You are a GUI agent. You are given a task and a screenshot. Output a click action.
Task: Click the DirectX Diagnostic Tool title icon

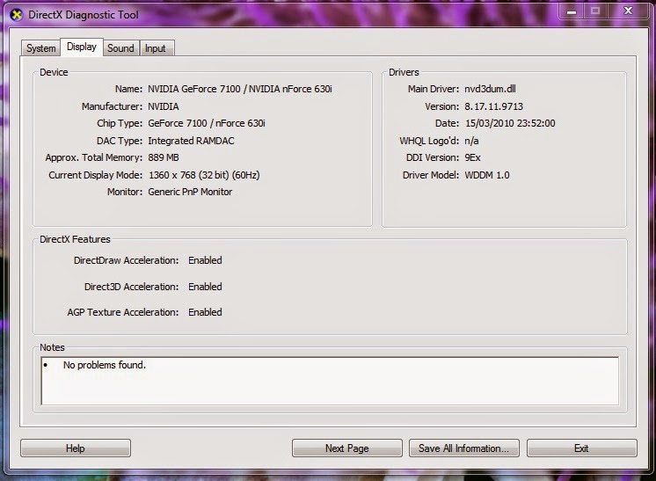(17, 15)
